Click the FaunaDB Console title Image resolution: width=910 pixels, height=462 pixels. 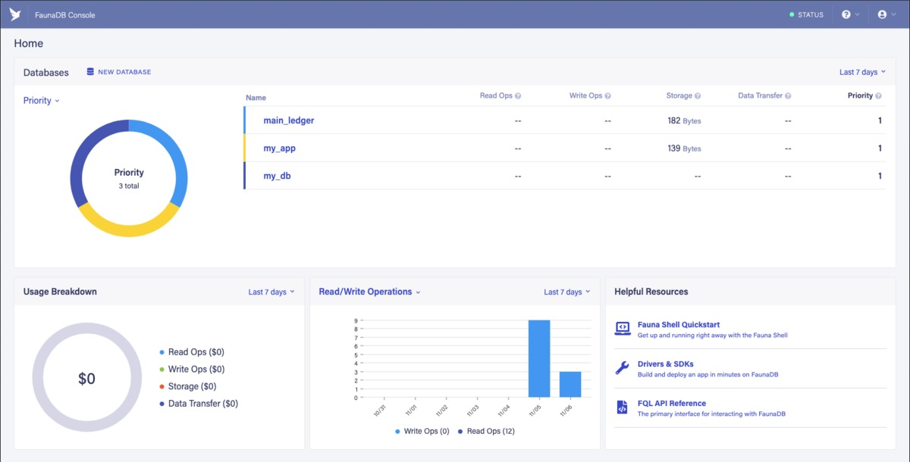65,15
